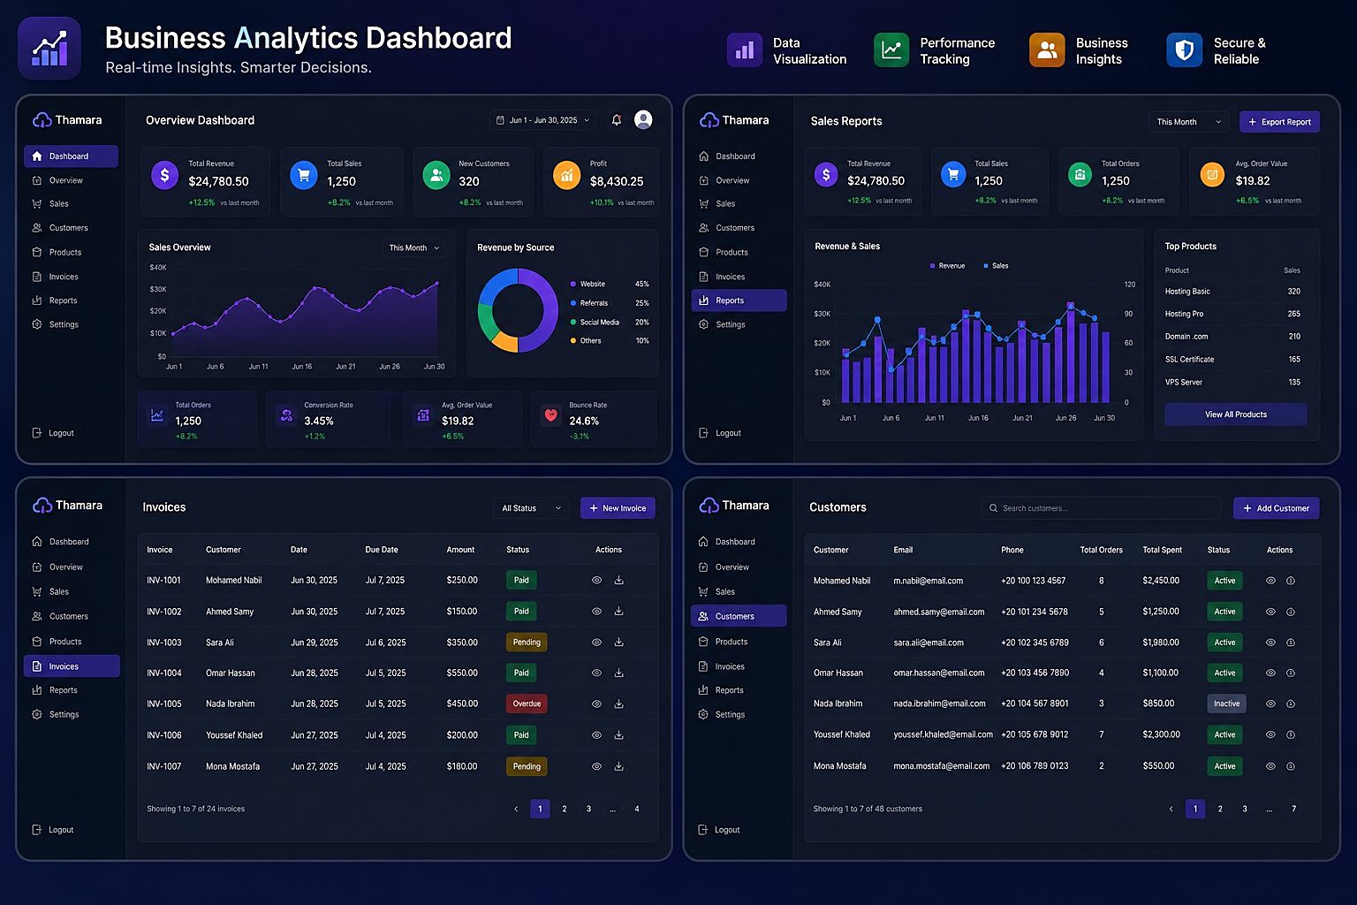Viewport: 1357px width, 905px height.
Task: View Youssef Khaled customer with eye icon
Action: (1270, 735)
